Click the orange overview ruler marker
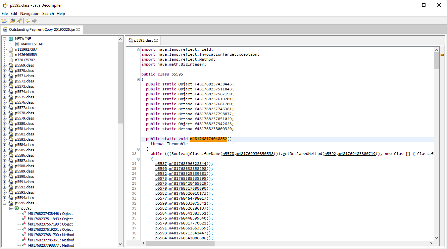The width and height of the screenshot is (447, 249). point(442,55)
